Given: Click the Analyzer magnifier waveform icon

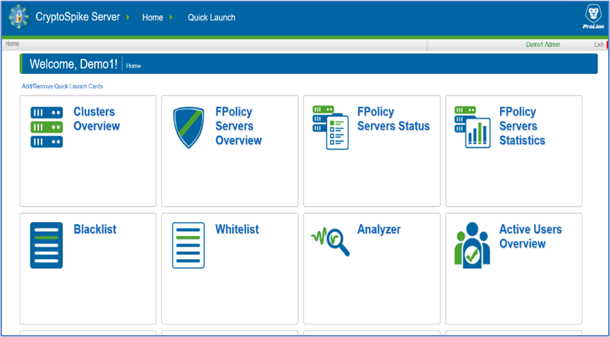Looking at the screenshot, I should click(330, 242).
